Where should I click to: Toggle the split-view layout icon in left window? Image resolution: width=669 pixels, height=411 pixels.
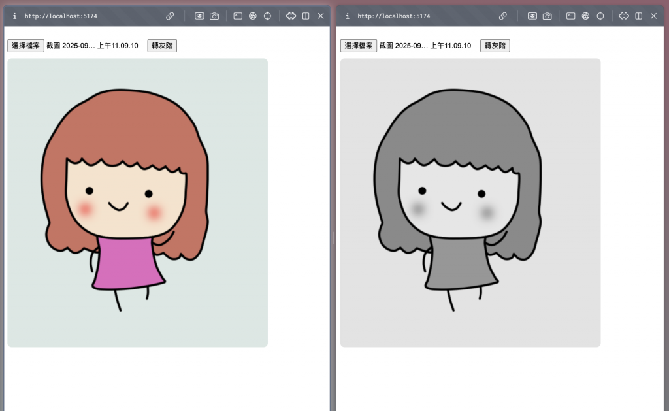click(306, 16)
